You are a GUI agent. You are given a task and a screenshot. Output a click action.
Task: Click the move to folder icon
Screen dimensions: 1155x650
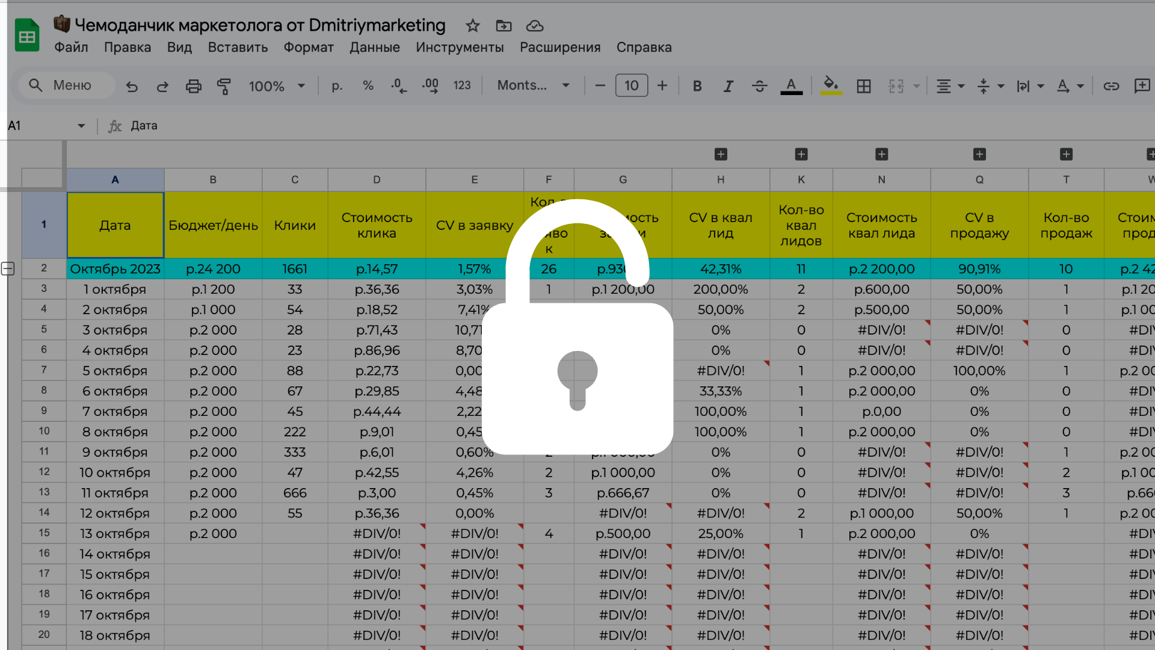[x=504, y=26]
